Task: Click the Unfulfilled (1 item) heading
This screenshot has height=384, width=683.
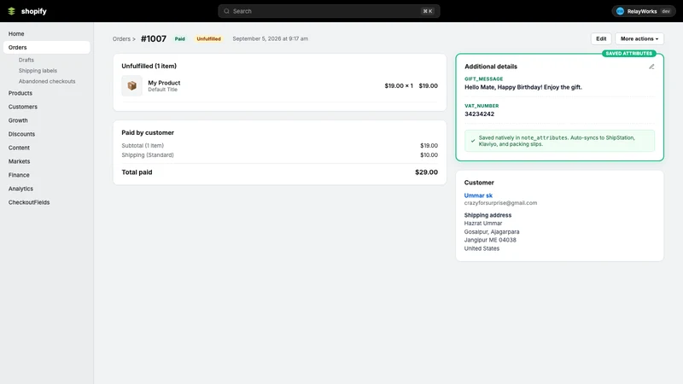Action: (149, 67)
